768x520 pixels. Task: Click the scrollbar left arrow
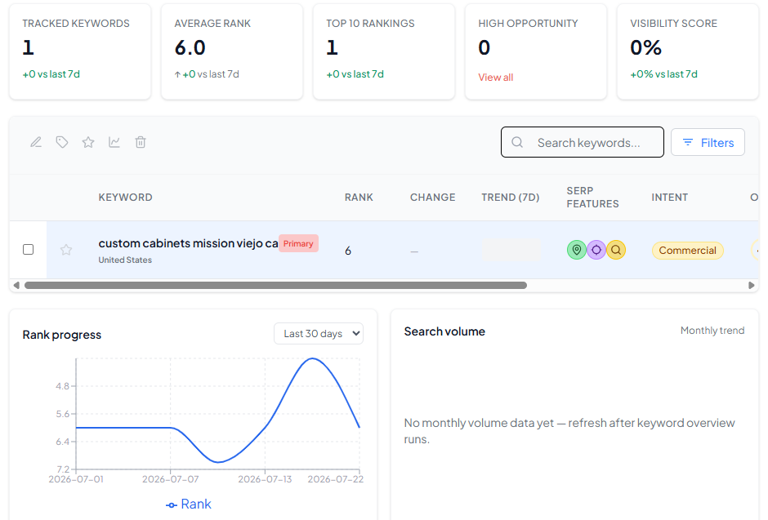pyautogui.click(x=16, y=285)
